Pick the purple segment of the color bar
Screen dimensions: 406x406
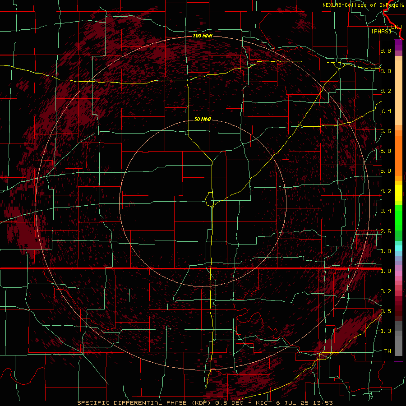398,46
